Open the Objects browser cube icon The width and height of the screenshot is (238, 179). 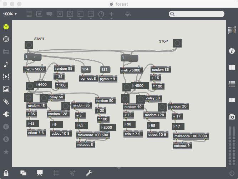6,26
